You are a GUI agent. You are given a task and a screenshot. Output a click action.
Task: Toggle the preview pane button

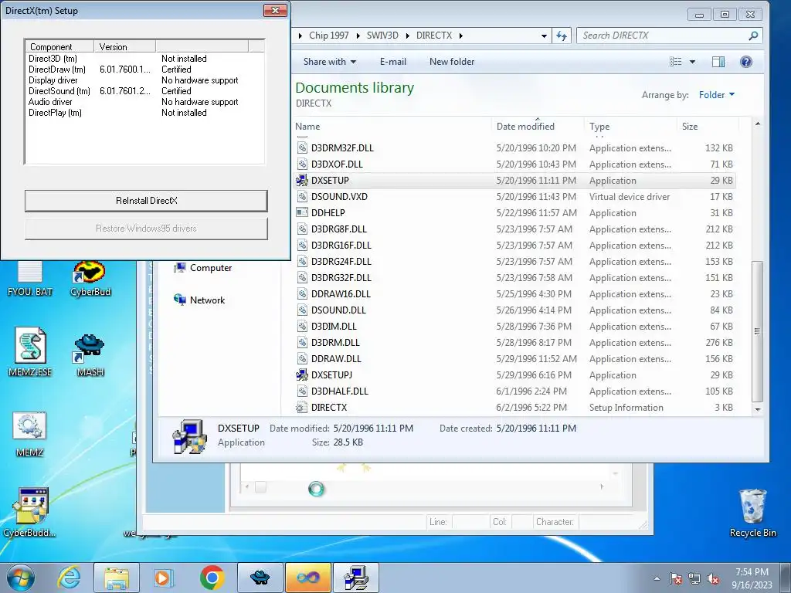[718, 62]
